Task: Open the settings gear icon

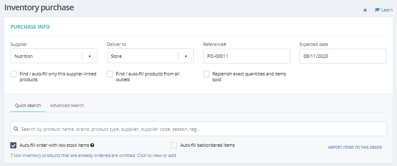Action: [365, 10]
